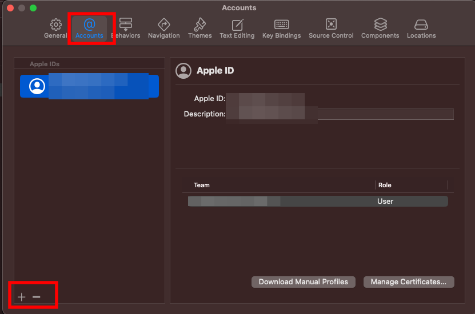This screenshot has height=314, width=475.
Task: Click the Apple ID avatar icon in detail pane
Action: coord(183,71)
